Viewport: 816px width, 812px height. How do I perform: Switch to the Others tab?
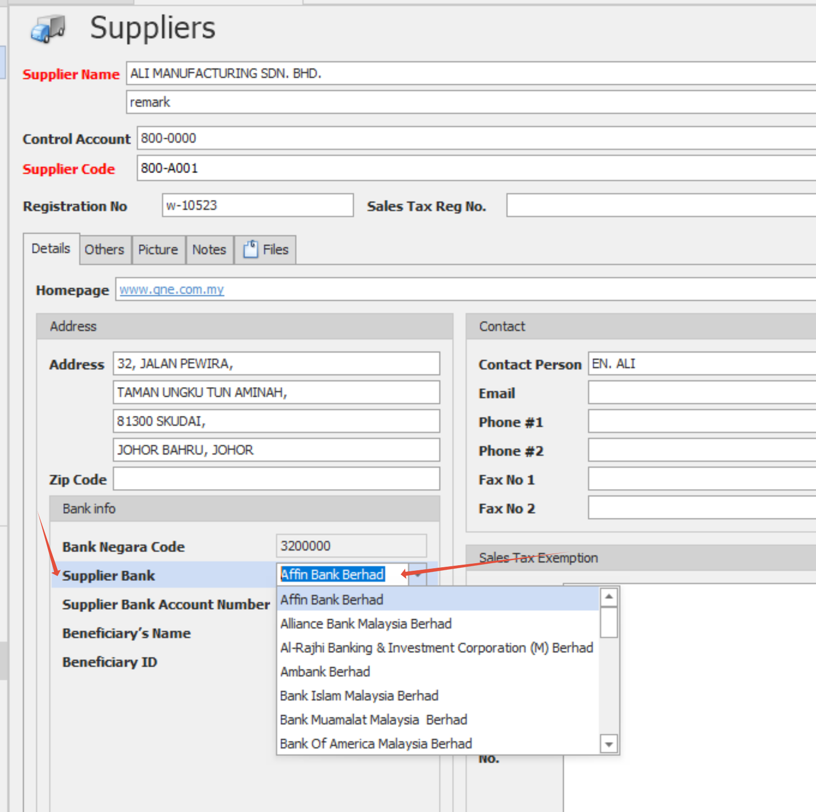(x=104, y=249)
